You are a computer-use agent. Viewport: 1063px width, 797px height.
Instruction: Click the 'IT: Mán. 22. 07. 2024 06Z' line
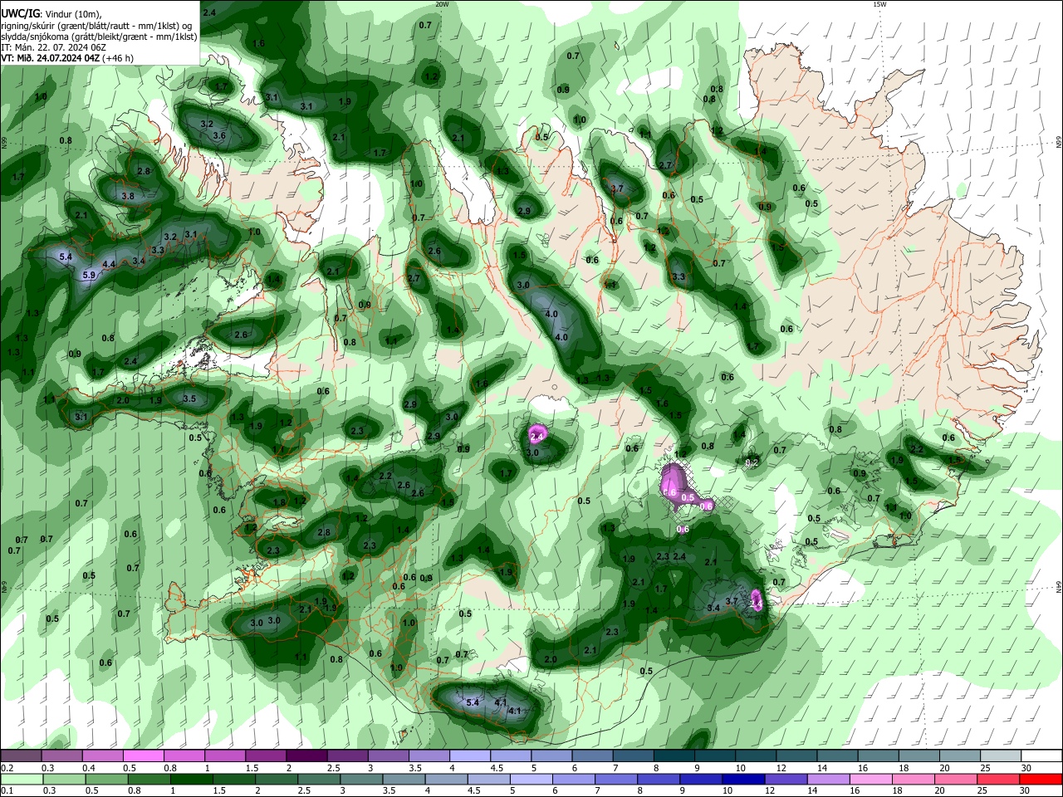[53, 47]
